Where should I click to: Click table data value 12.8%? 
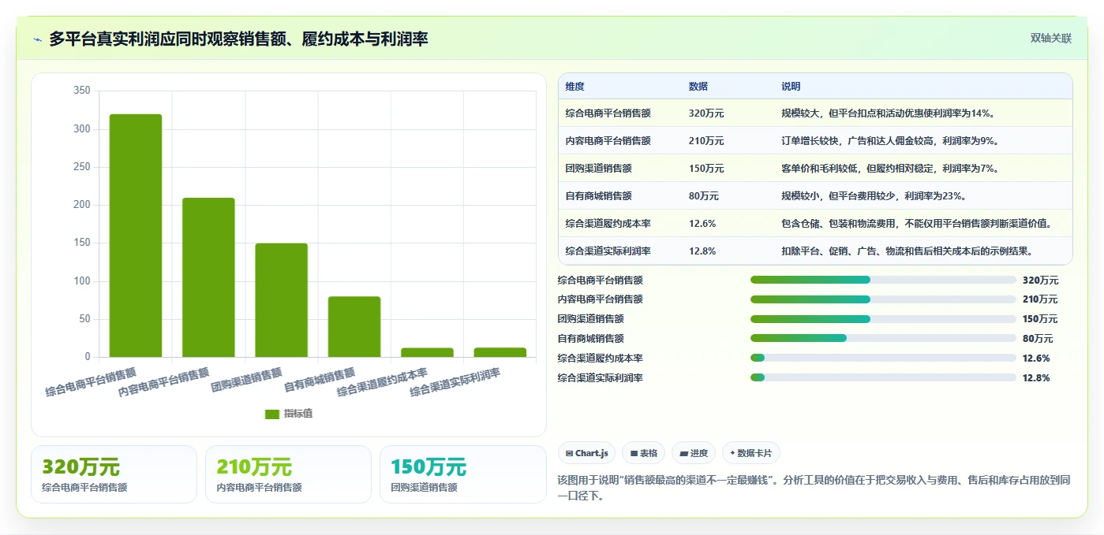point(702,251)
